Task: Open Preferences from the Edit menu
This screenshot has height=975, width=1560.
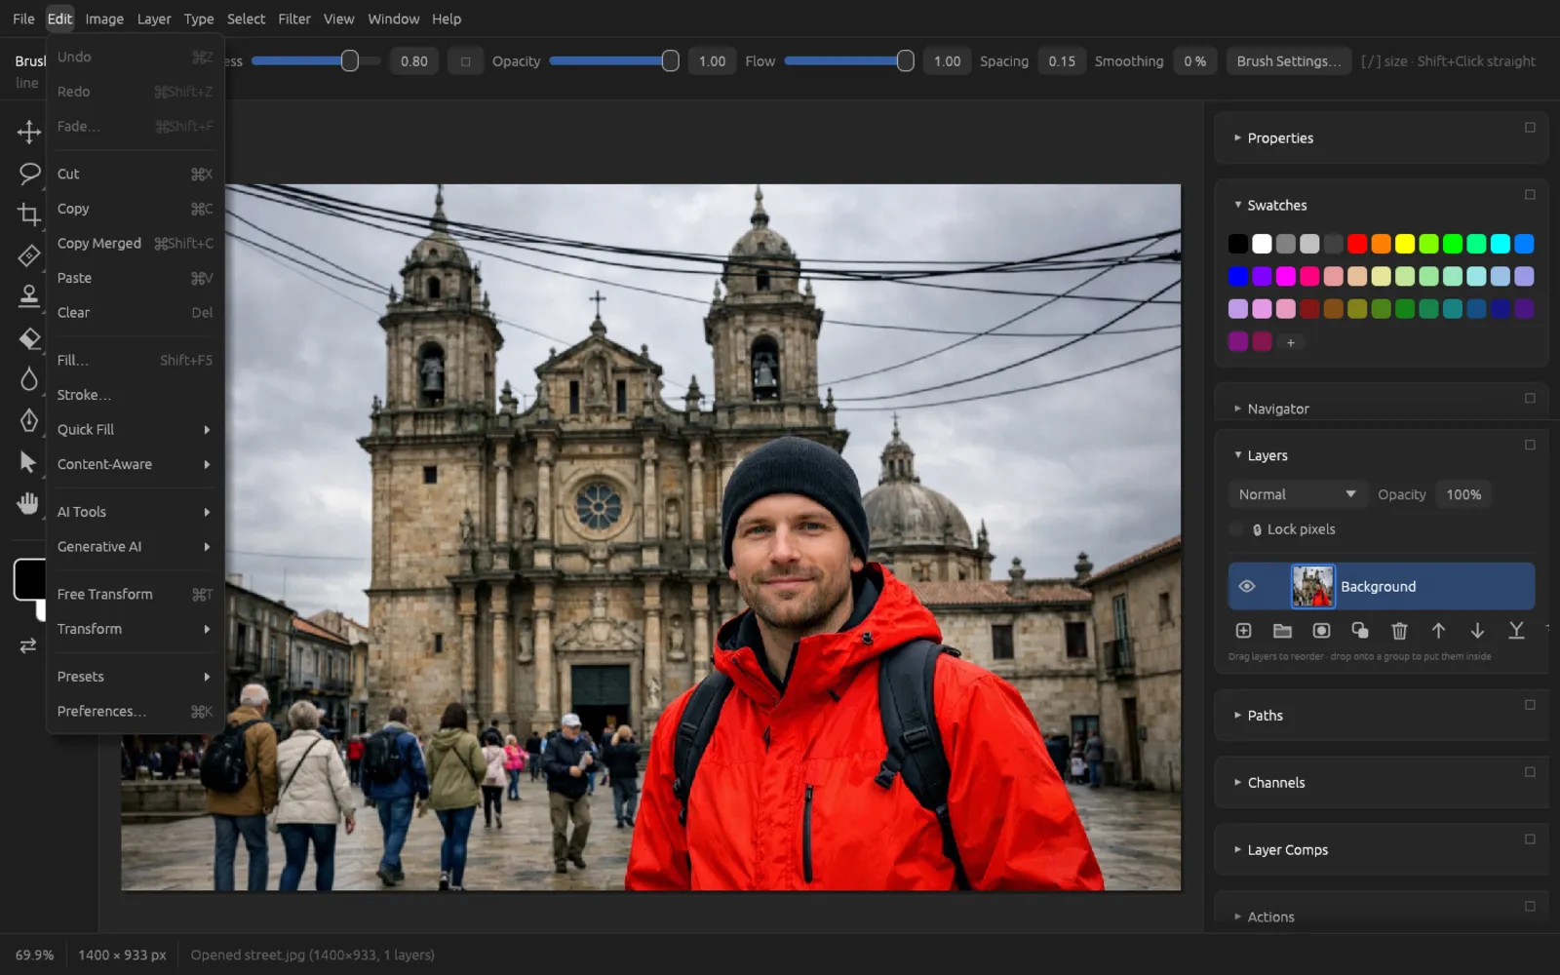Action: 135,712
